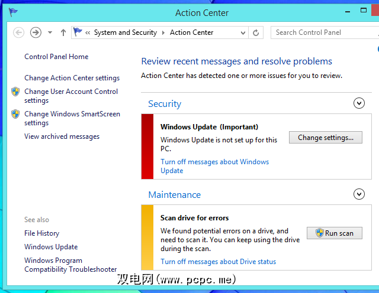Open Windows Update under See also
This screenshot has height=293, width=379.
51,247
